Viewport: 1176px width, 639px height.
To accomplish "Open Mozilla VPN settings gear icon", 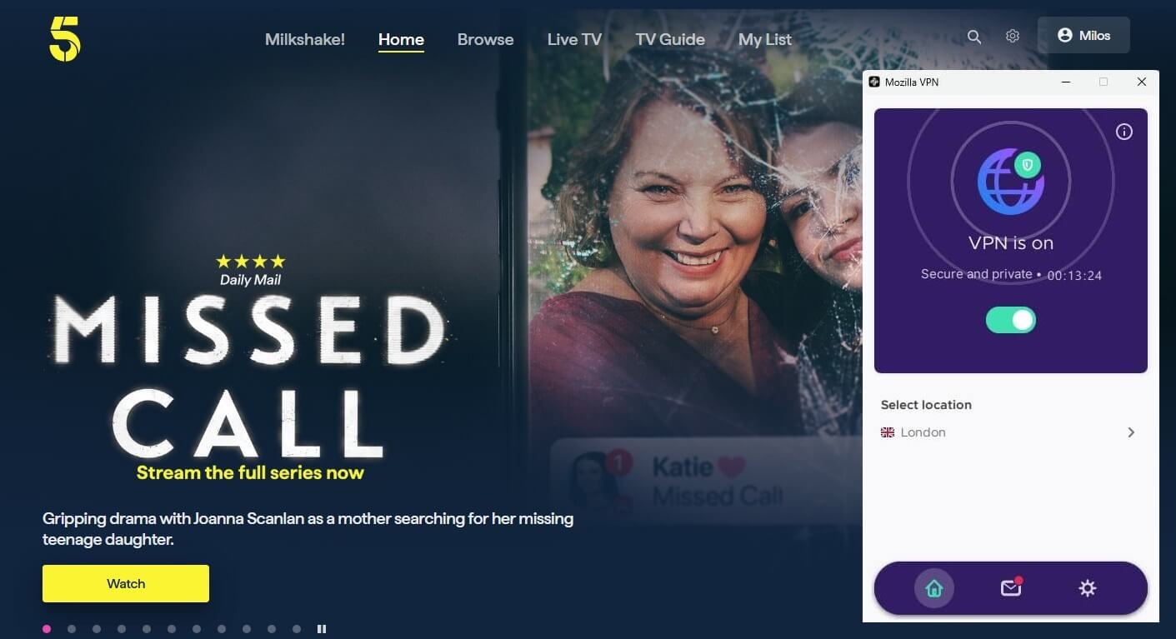I will click(1088, 588).
